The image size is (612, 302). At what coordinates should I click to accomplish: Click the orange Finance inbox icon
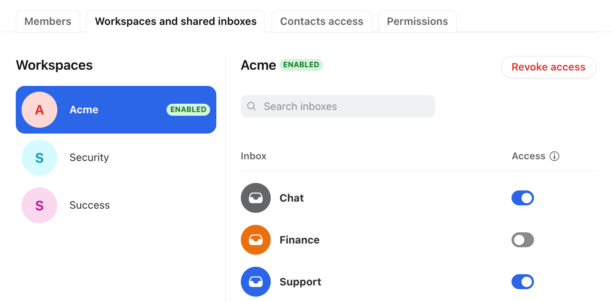(256, 240)
